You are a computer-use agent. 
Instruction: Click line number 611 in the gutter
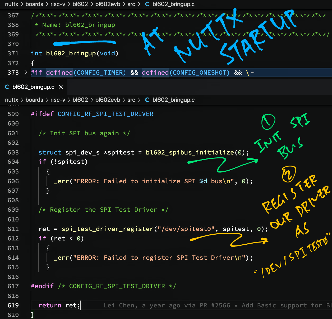13,229
